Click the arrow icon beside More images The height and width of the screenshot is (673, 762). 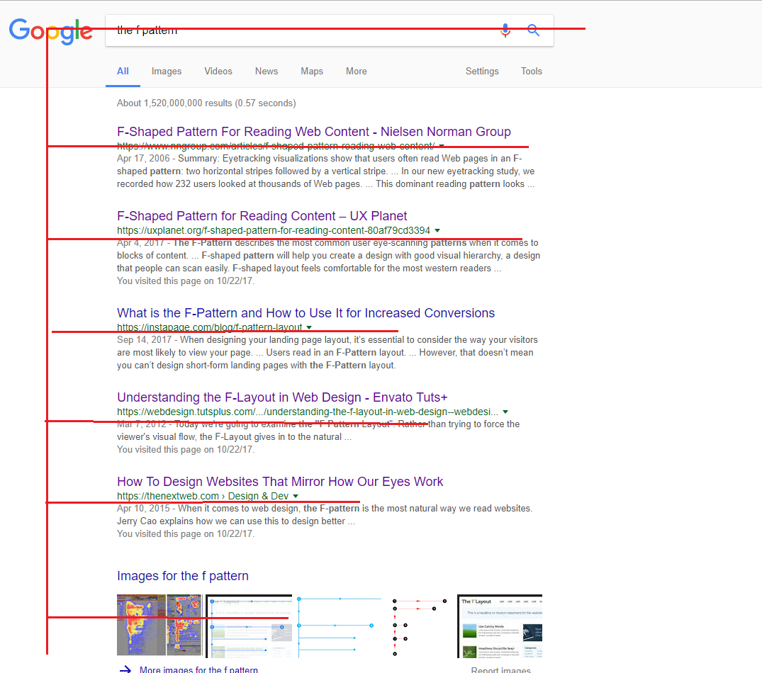(125, 669)
